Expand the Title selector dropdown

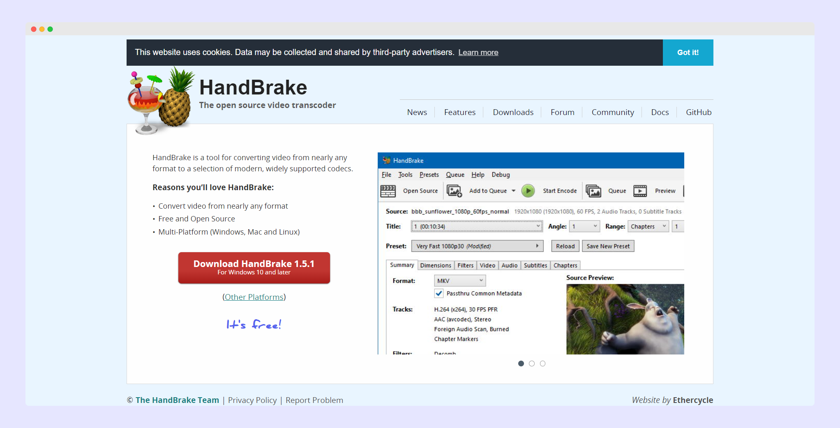pyautogui.click(x=538, y=226)
